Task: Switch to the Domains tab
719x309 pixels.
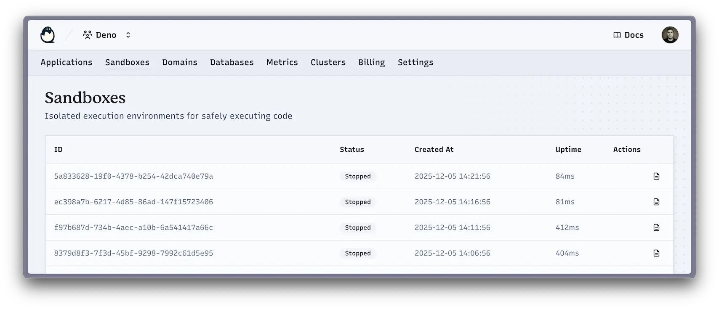Action: 180,62
